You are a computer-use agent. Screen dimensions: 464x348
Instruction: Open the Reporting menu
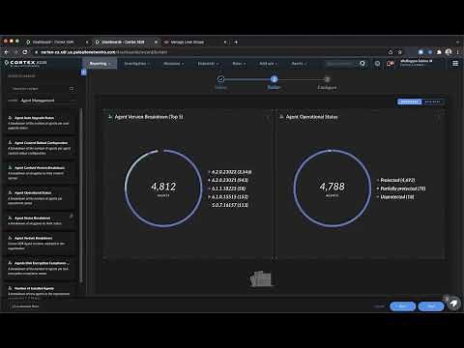coord(100,64)
